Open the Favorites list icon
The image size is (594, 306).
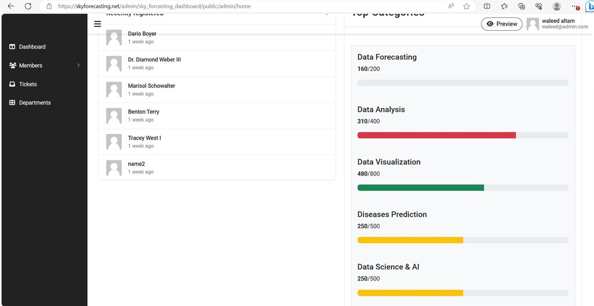504,6
